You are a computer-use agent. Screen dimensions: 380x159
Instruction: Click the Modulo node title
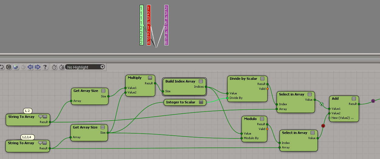250,119
